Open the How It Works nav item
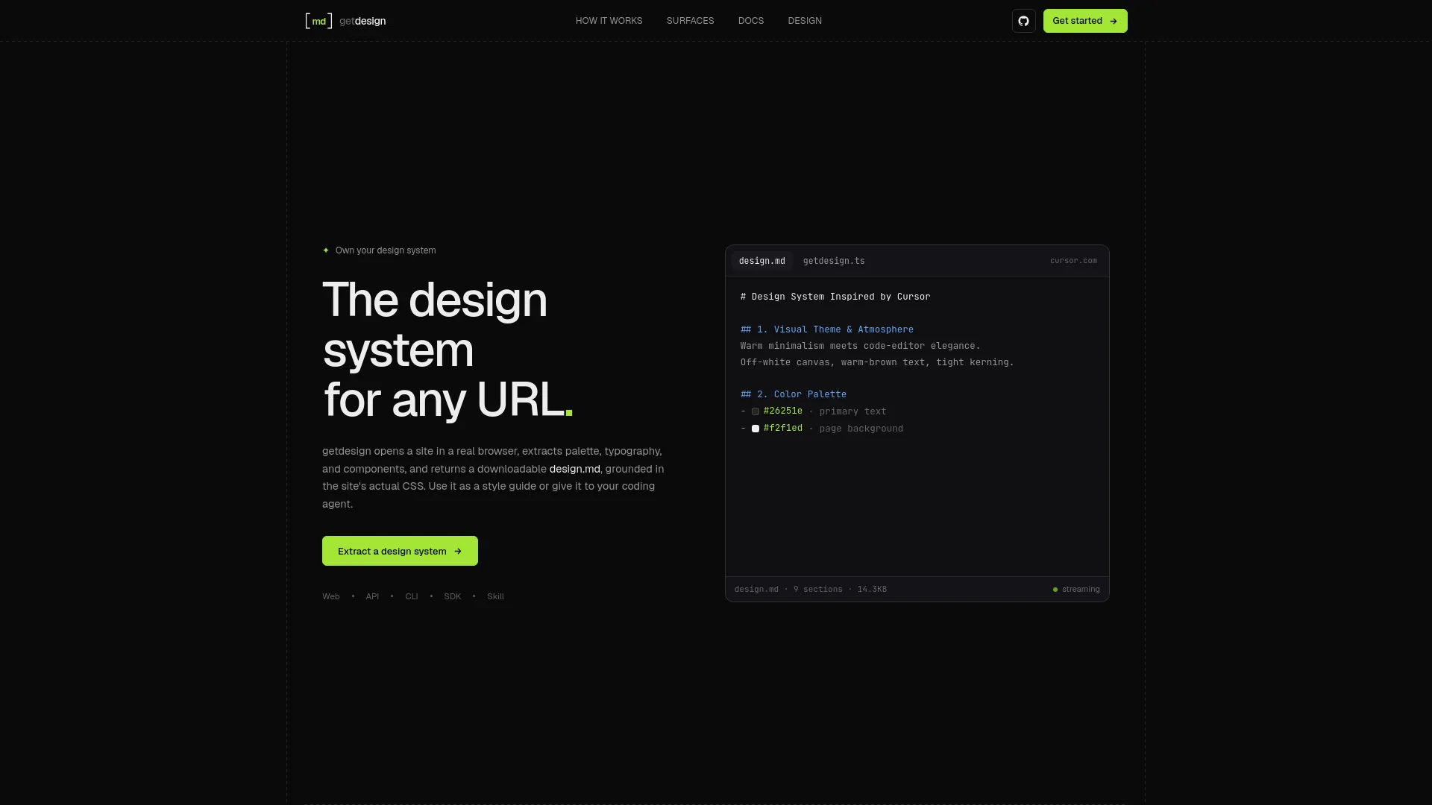This screenshot has height=805, width=1432. coord(609,21)
